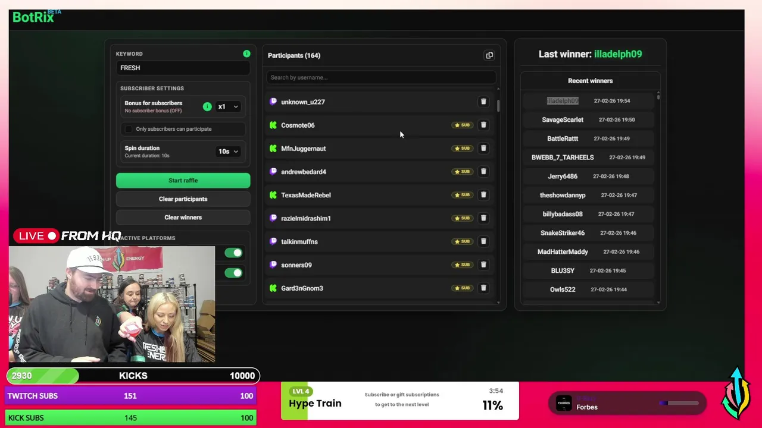Click Clear participants button

[183, 199]
